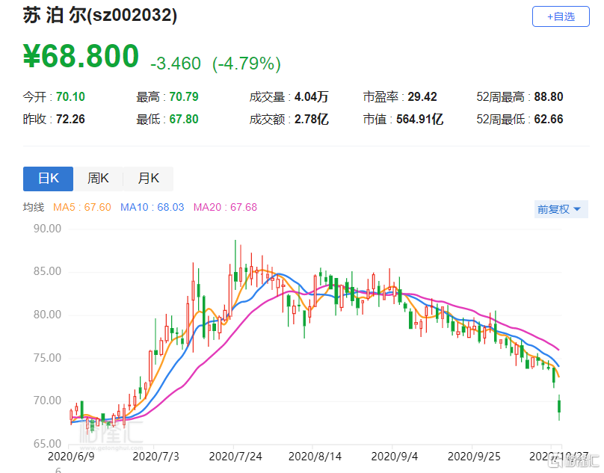This screenshot has height=473, width=604.
Task: Click the 52周最低 value 62.66
Action: (x=549, y=119)
